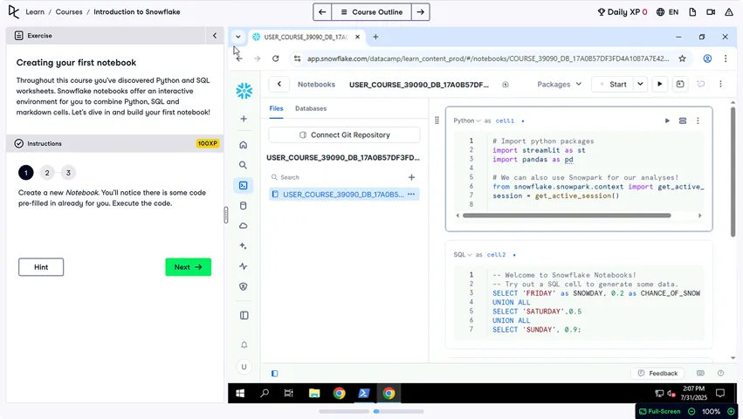Click the plus Create icon in Snowflake sidebar

pos(244,119)
